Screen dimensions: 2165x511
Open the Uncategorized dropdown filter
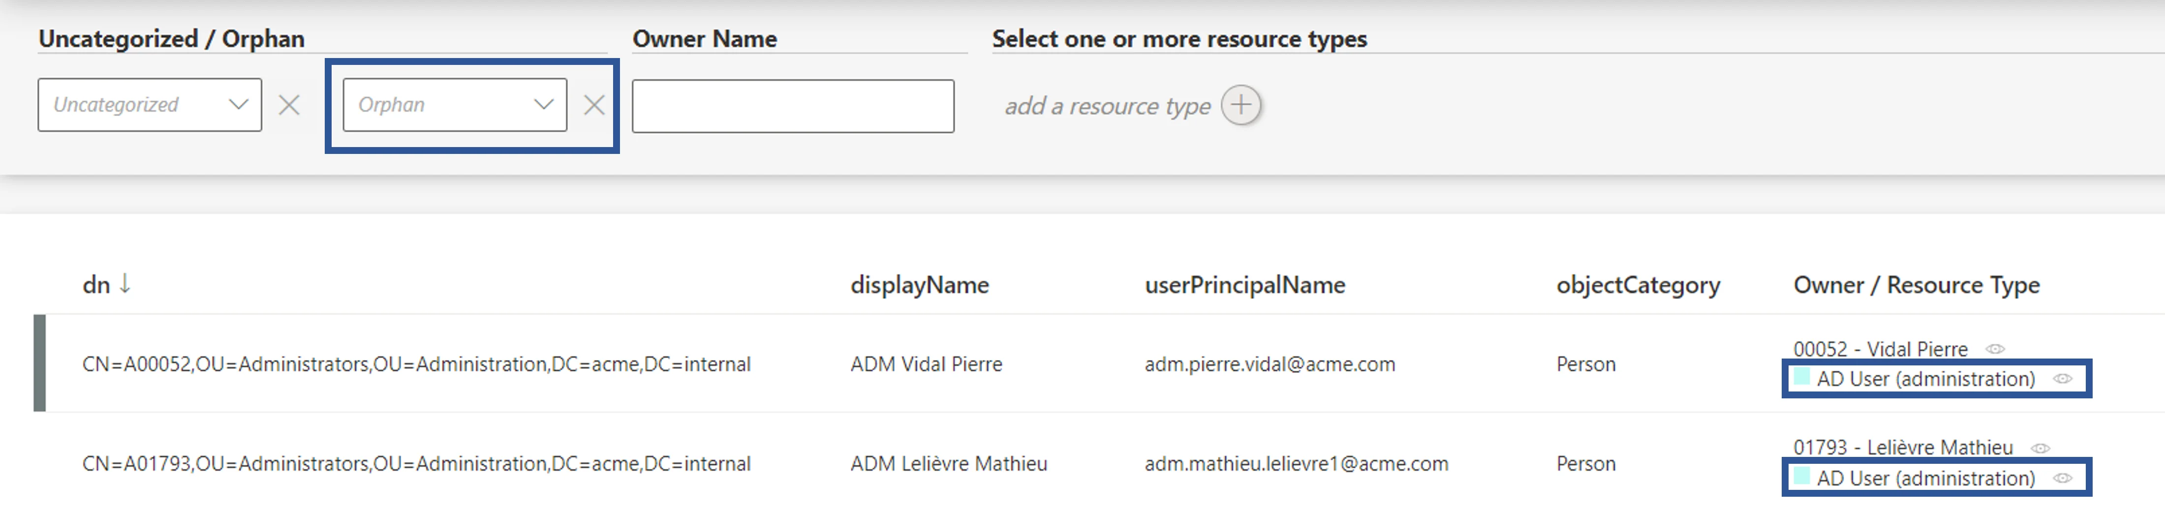coord(150,105)
